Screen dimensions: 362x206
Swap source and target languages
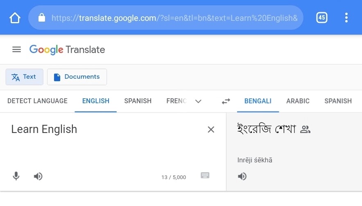coord(226,101)
